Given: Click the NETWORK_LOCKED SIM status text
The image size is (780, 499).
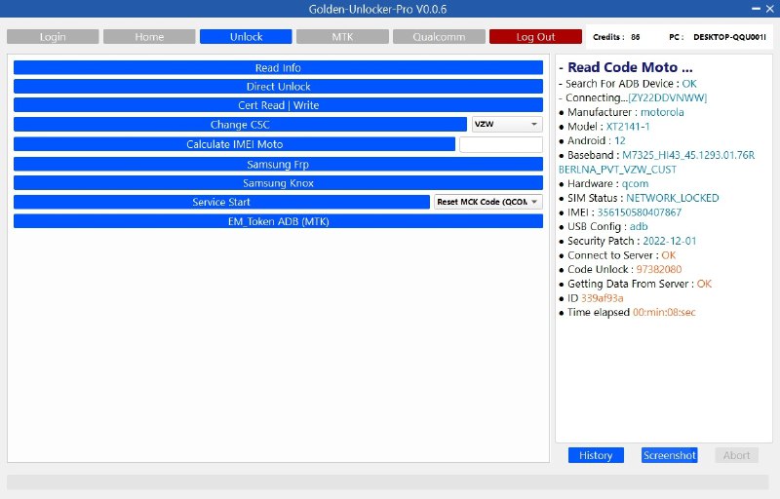Looking at the screenshot, I should (x=673, y=198).
